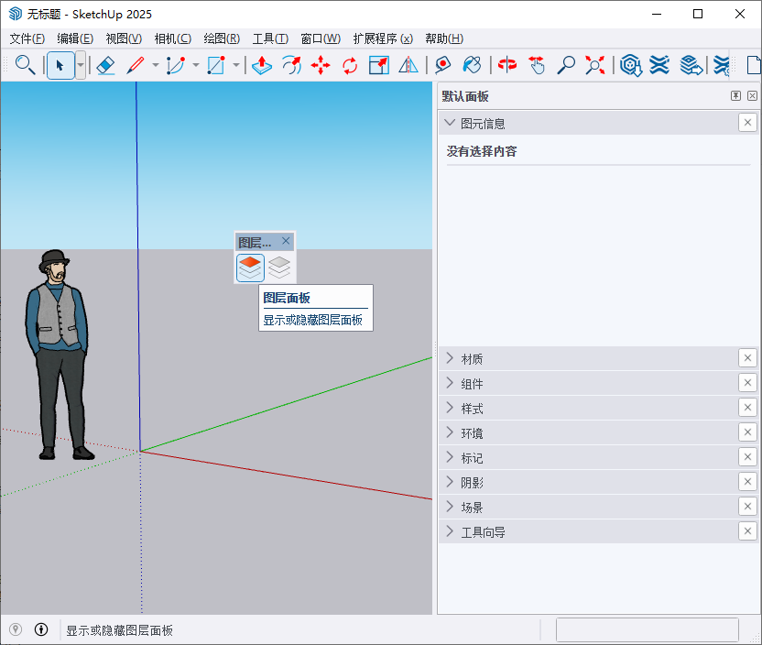Viewport: 762px width, 645px height.
Task: Select the Eraser tool
Action: tap(106, 65)
